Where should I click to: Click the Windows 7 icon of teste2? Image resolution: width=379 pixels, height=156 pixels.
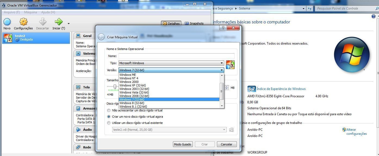8,38
